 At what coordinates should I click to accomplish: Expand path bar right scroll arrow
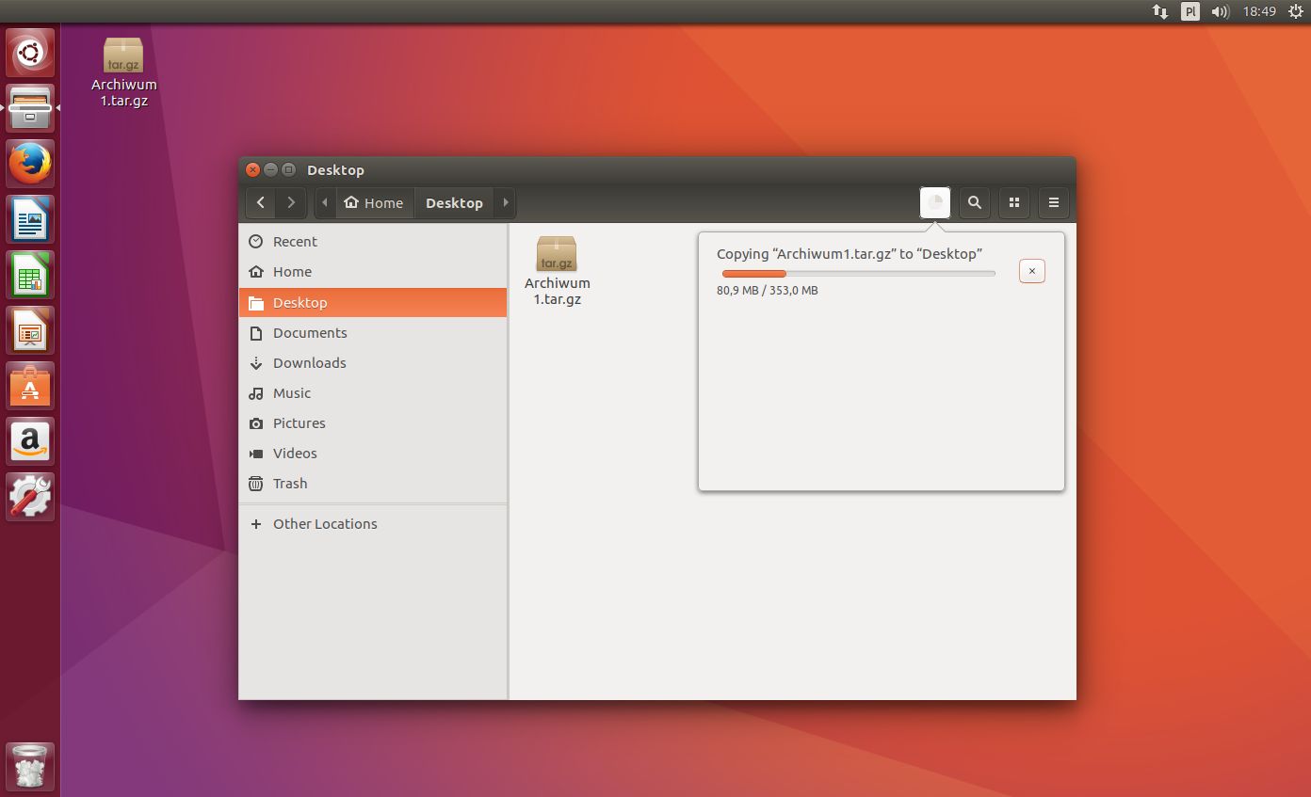click(506, 202)
